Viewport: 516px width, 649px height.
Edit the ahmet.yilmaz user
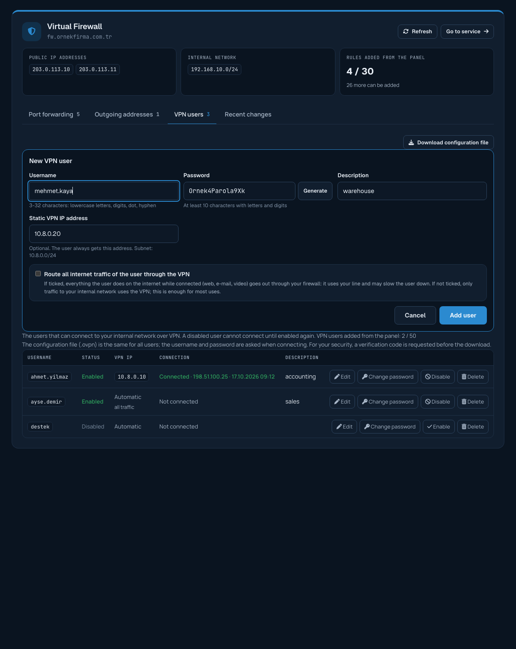click(342, 377)
